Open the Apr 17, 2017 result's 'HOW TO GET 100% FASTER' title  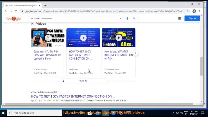pos(73,96)
